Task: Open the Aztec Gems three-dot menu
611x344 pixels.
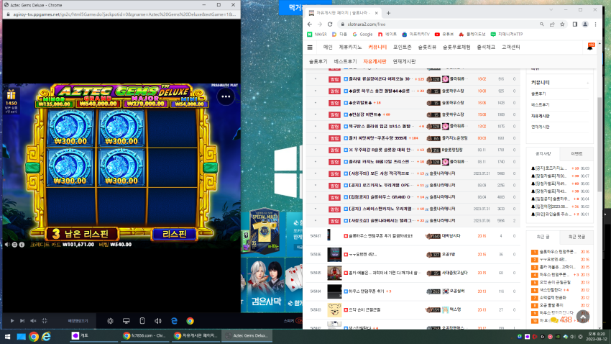Action: (x=226, y=96)
